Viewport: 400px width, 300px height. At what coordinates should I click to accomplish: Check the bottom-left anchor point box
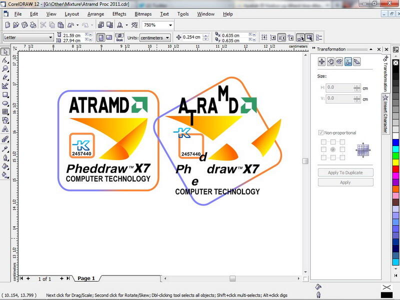tap(323, 157)
